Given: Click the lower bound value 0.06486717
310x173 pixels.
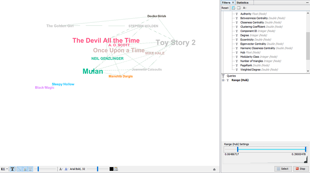Looking at the screenshot, I should coord(232,154).
